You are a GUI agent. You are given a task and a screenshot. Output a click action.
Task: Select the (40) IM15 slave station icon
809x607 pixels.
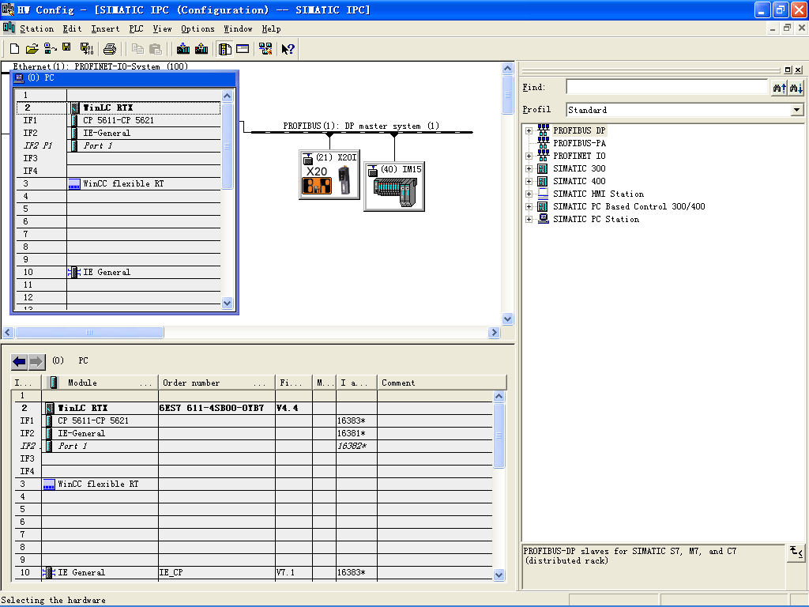pos(394,187)
